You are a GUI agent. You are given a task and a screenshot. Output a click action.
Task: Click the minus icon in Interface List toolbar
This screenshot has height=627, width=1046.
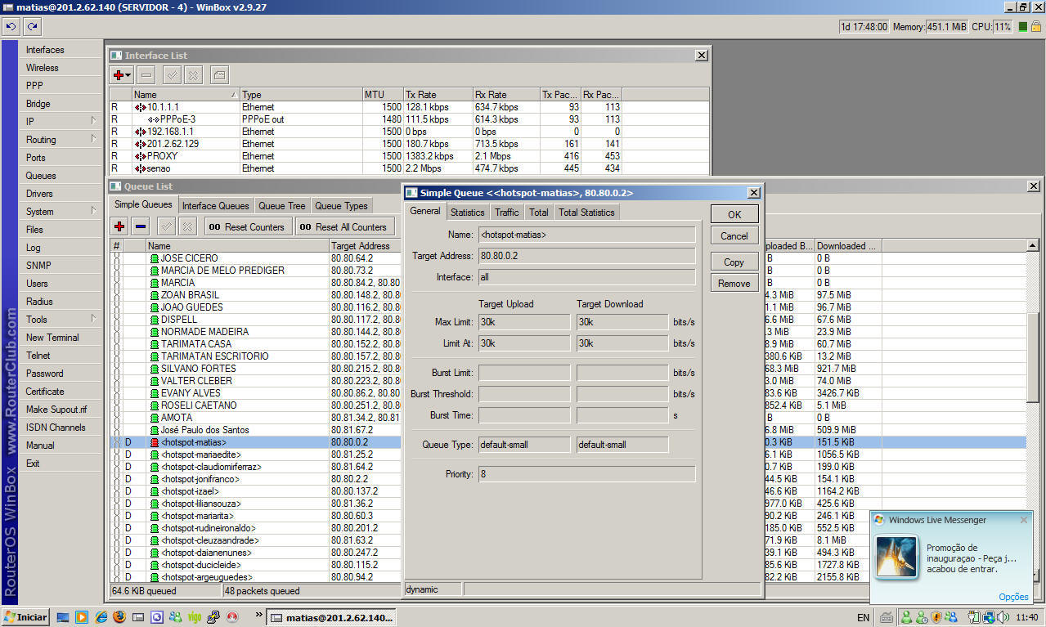click(x=146, y=75)
